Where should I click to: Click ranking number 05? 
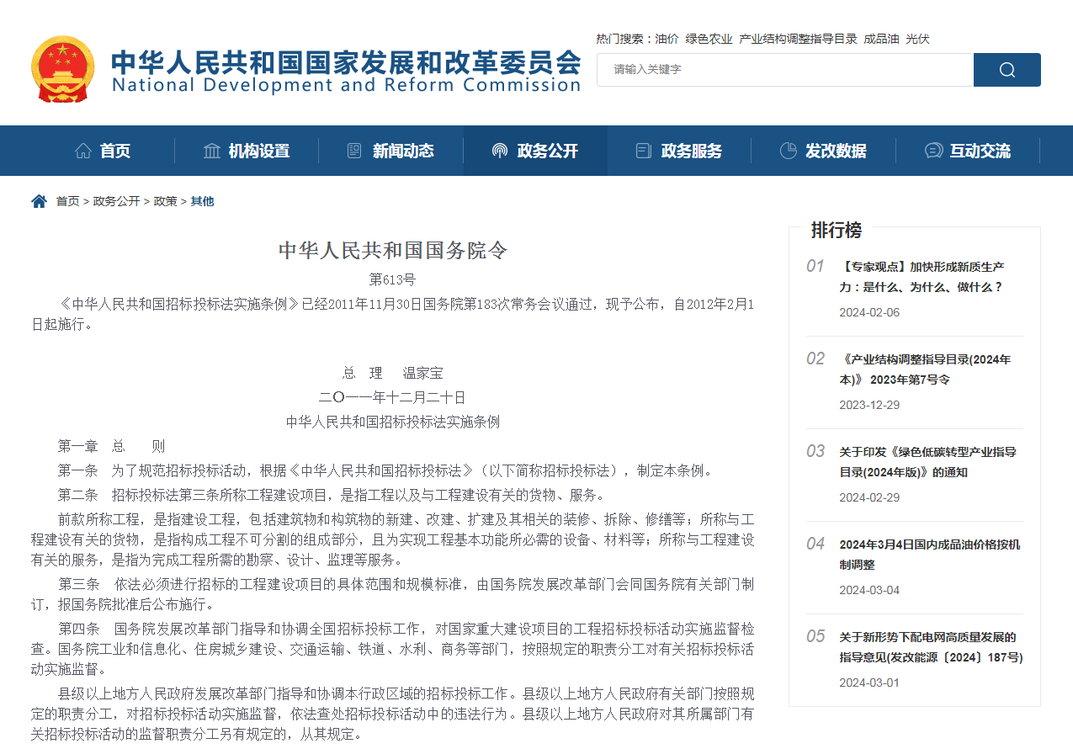click(x=815, y=636)
